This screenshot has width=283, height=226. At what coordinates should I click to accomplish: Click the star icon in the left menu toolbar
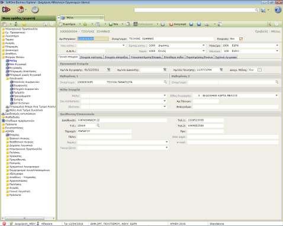[x=24, y=24]
